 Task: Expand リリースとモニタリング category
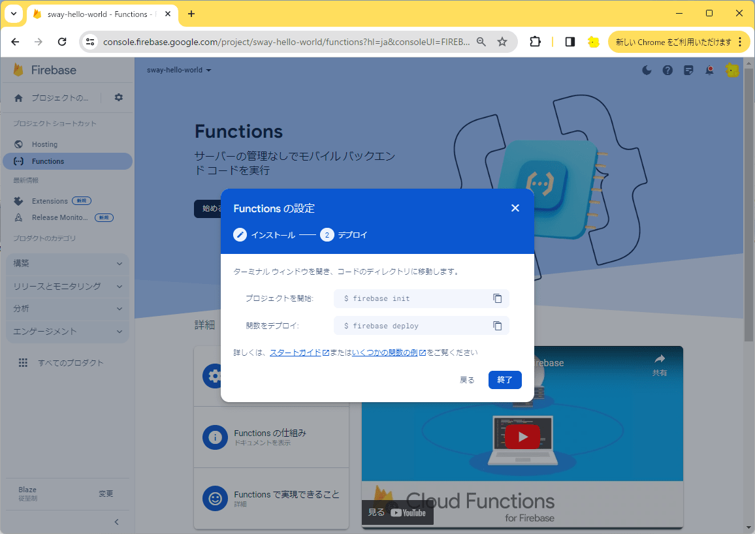pos(67,286)
